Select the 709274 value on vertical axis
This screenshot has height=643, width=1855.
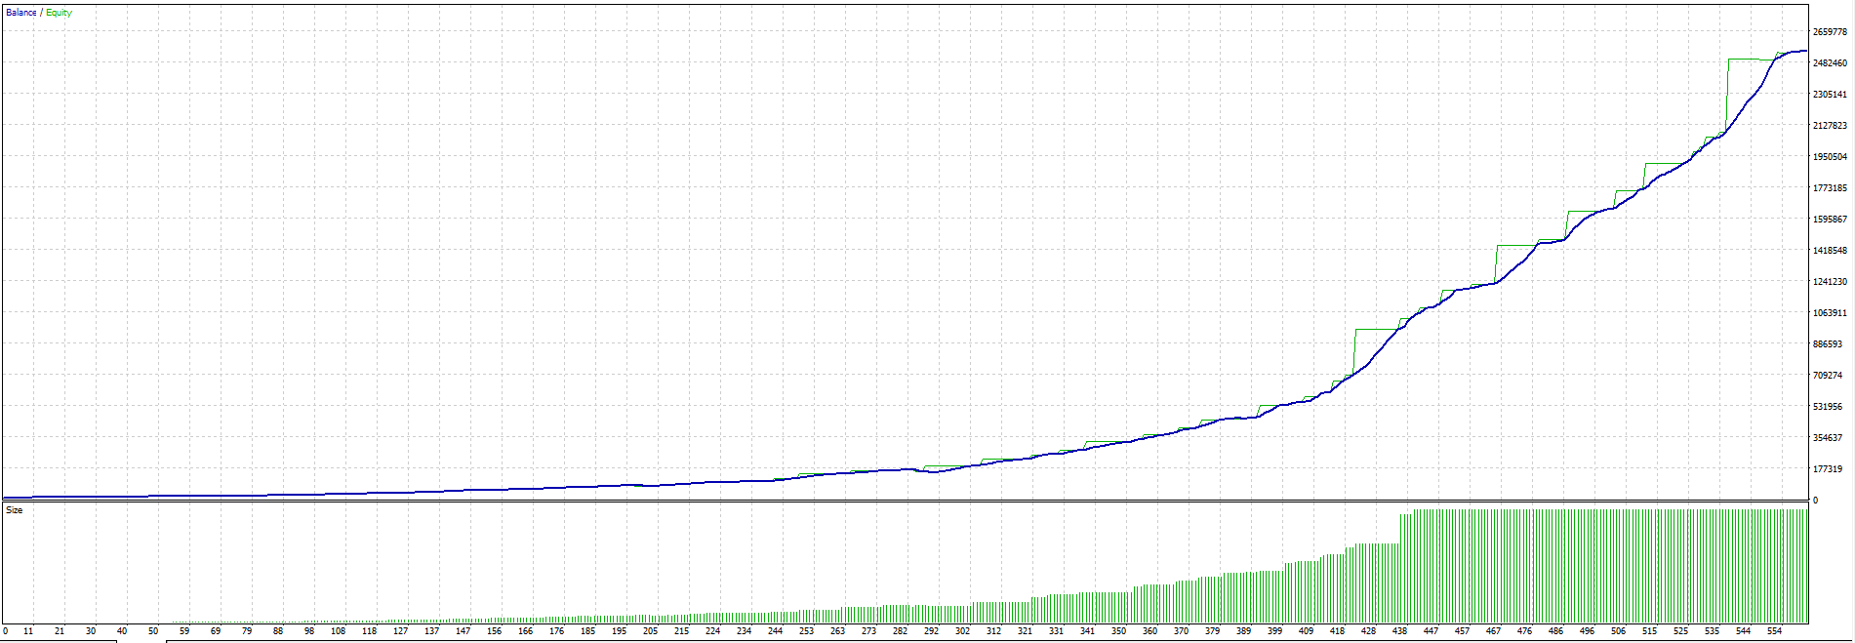[1827, 376]
